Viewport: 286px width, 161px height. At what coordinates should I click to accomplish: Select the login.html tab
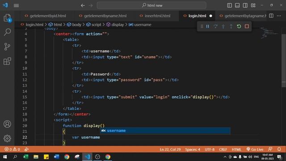tap(197, 16)
